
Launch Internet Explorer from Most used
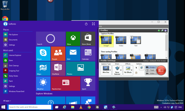click(x=18, y=55)
